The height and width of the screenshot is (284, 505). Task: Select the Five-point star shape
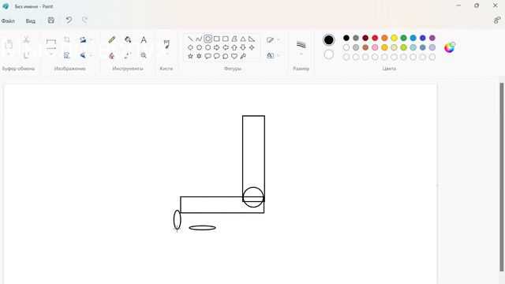pyautogui.click(x=190, y=56)
